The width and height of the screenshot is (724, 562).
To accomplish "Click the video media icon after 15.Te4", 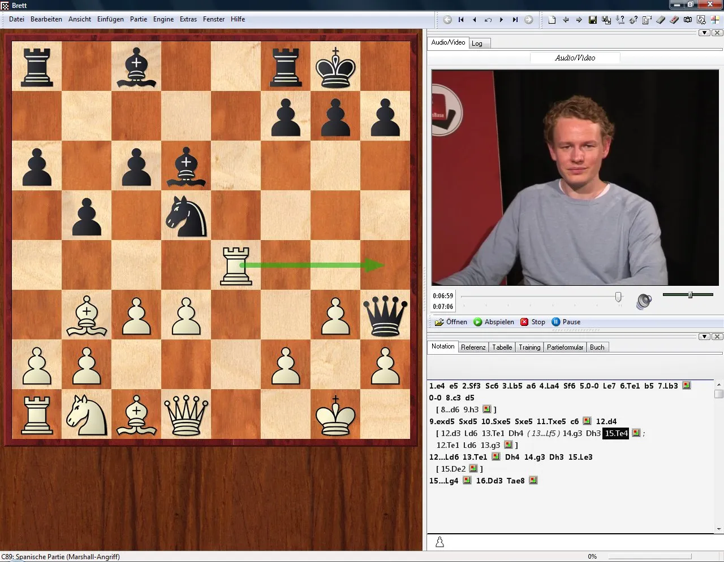I will pyautogui.click(x=636, y=433).
